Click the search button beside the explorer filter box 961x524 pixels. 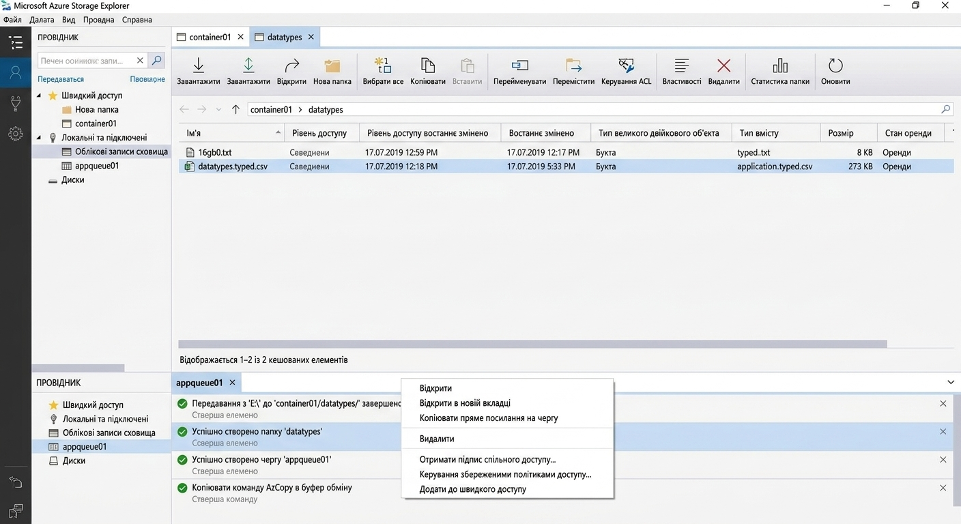(157, 61)
